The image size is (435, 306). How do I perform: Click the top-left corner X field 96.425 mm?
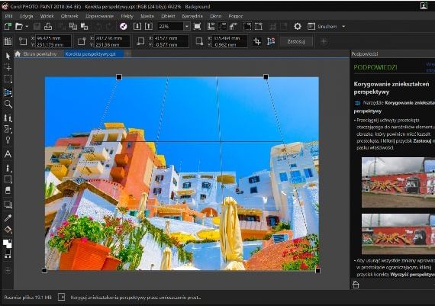(53, 38)
